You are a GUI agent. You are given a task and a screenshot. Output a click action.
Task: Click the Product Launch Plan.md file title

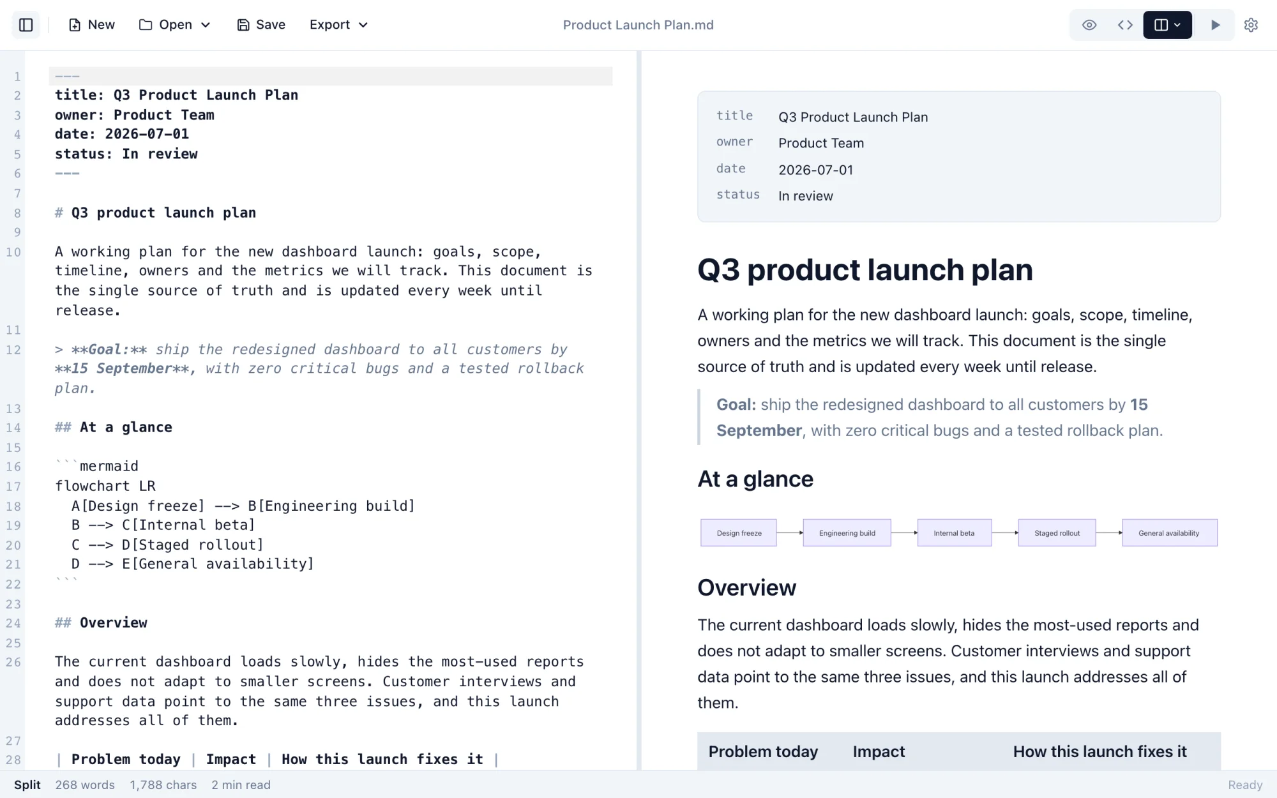point(638,25)
